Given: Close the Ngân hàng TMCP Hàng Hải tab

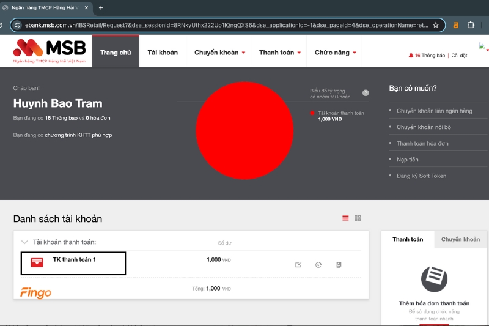Looking at the screenshot, I should pos(86,8).
